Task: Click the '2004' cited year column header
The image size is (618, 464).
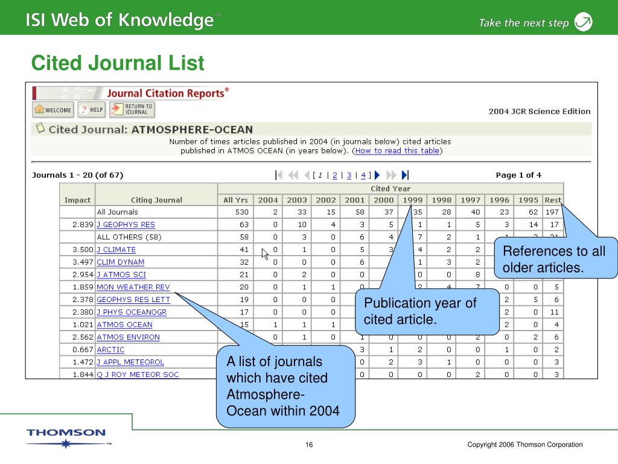Action: (x=268, y=200)
